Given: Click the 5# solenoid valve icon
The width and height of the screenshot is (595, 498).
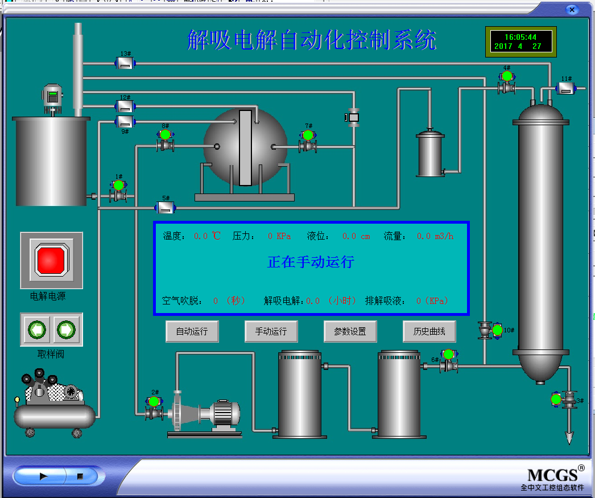Looking at the screenshot, I should click(x=166, y=208).
